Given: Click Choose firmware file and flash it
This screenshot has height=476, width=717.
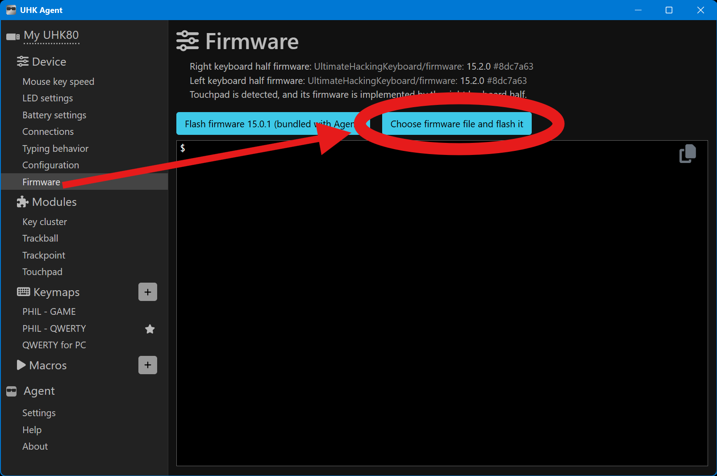Looking at the screenshot, I should coord(456,124).
